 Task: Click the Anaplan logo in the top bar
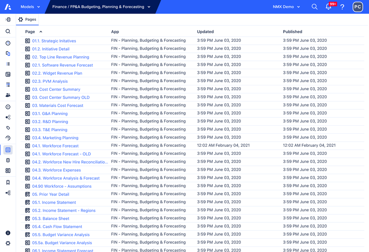click(x=7, y=6)
